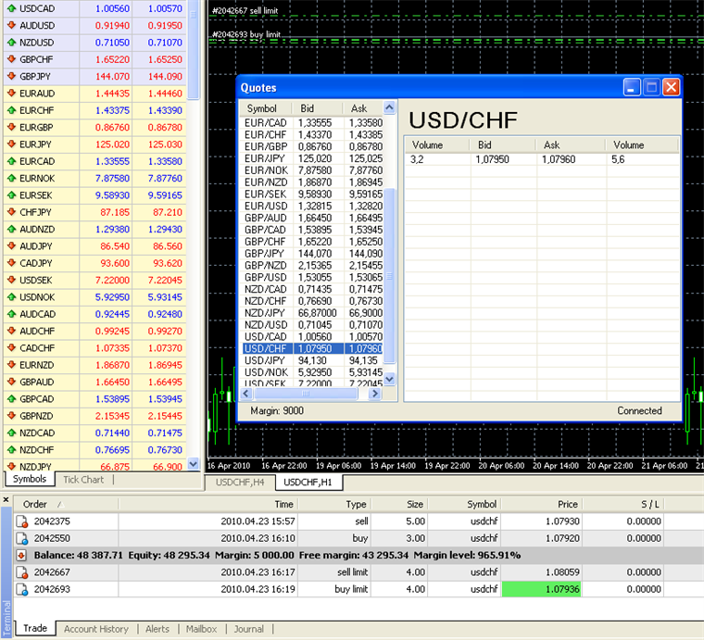Open the Mailbox tab

(202, 629)
